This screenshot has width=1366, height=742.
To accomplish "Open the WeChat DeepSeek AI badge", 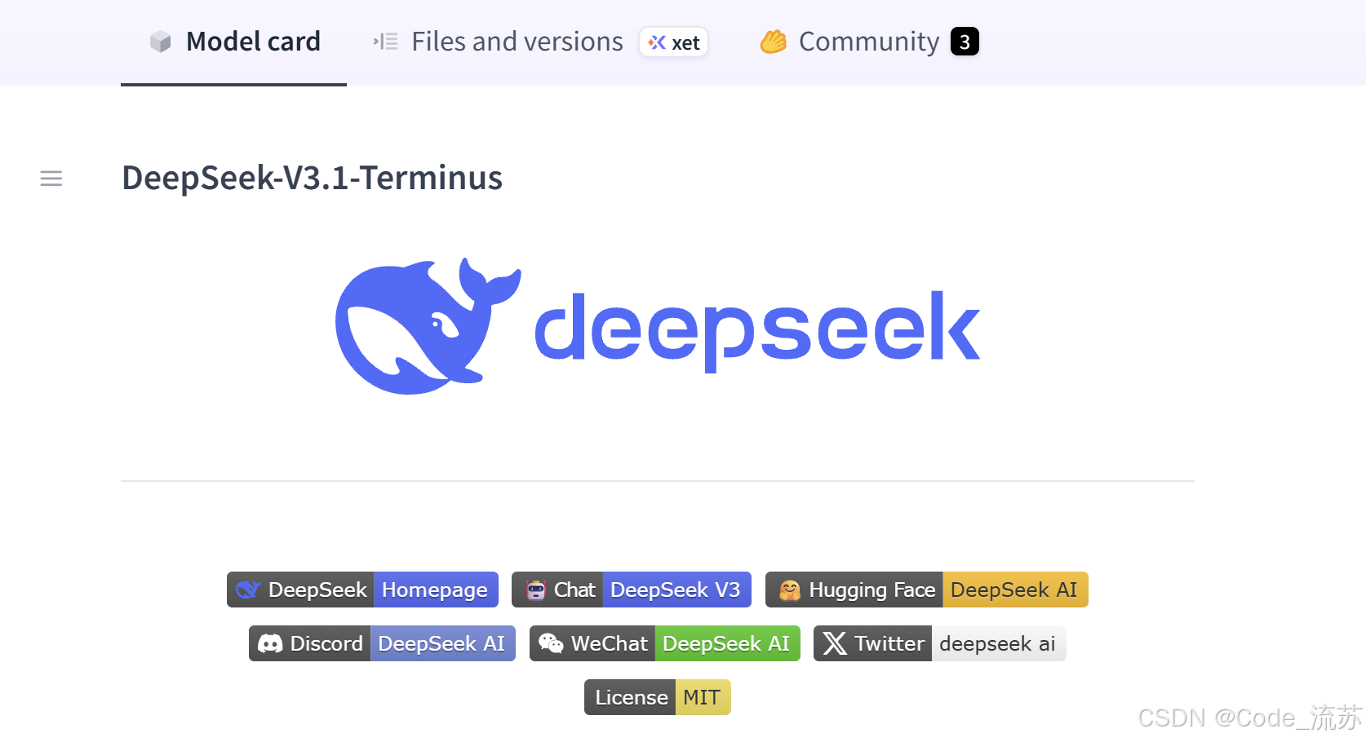I will [665, 643].
